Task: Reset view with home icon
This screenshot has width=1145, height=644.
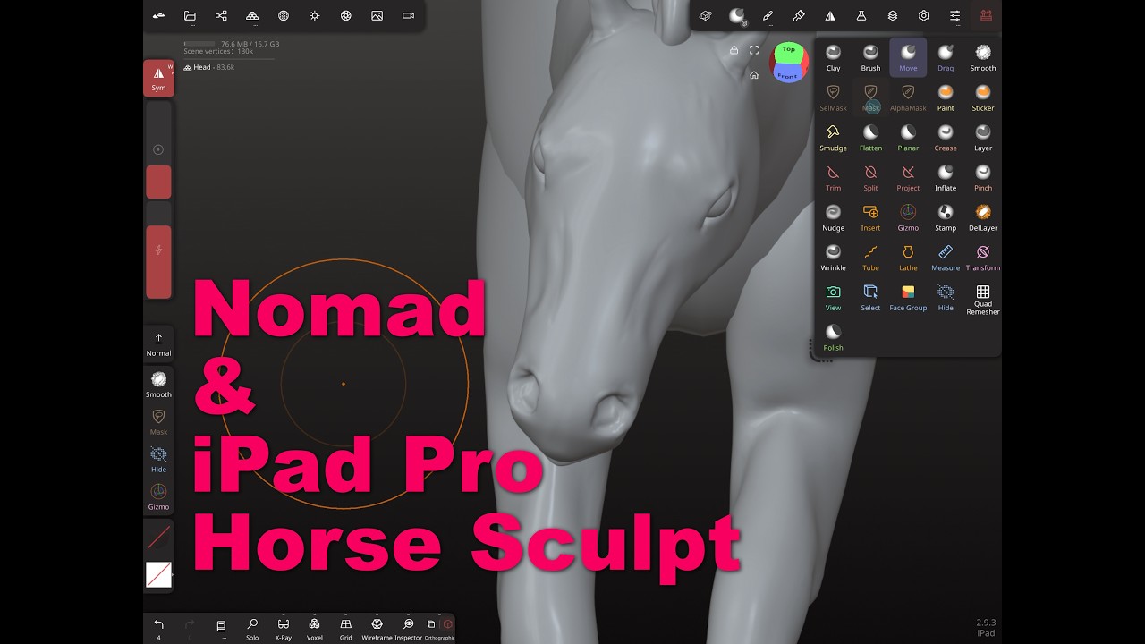Action: 754,75
